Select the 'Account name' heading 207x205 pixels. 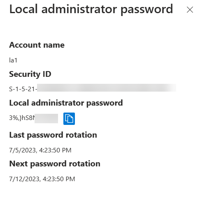37,45
